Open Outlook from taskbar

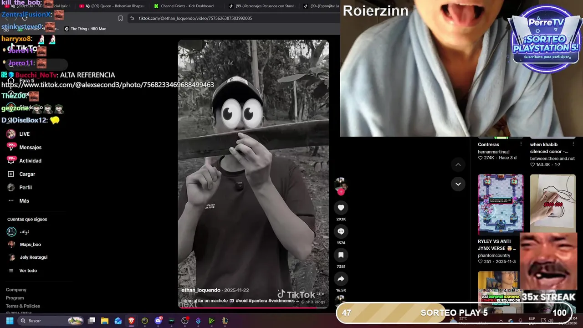tap(118, 321)
